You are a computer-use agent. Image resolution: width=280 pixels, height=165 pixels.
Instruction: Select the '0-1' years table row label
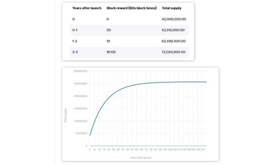(x=75, y=30)
